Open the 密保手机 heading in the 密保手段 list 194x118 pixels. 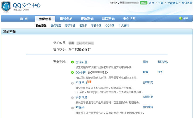[81, 83]
